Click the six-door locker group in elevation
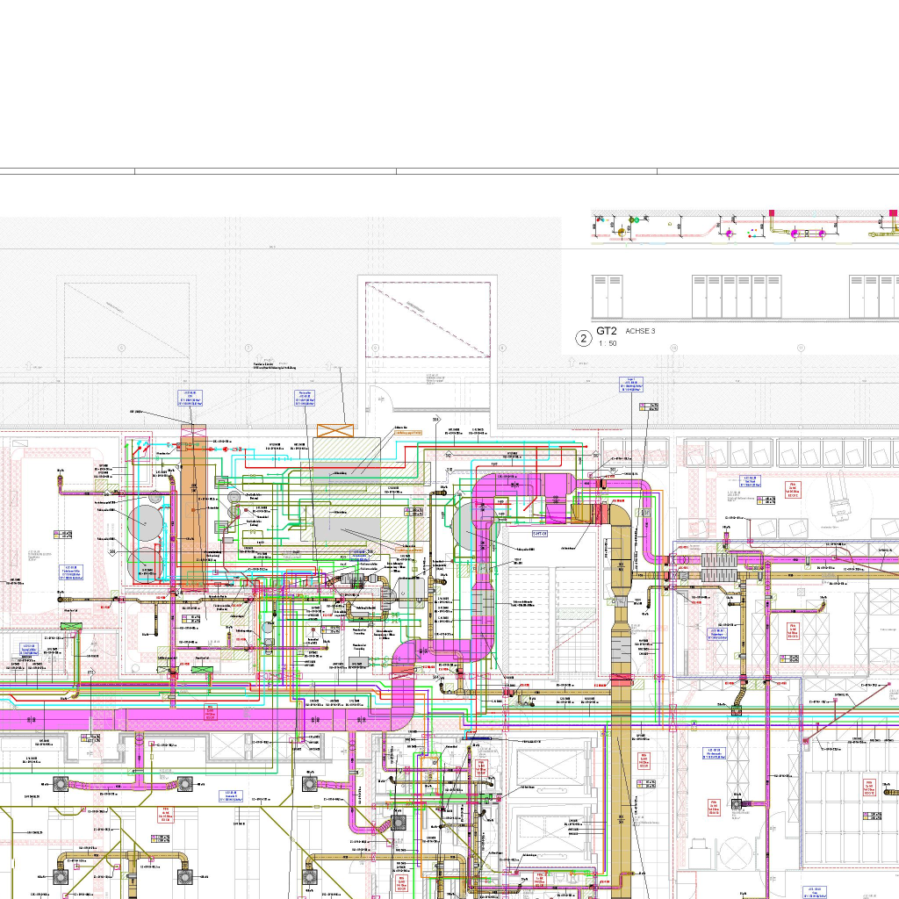The width and height of the screenshot is (899, 899). pyautogui.click(x=736, y=297)
